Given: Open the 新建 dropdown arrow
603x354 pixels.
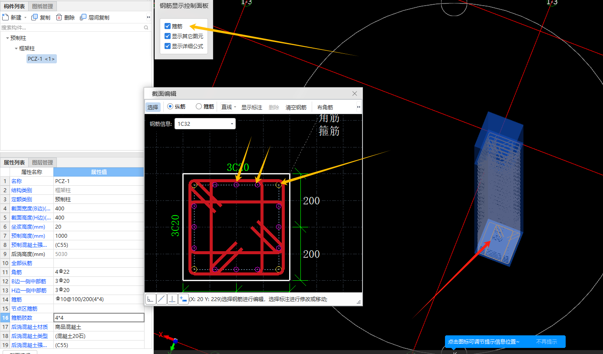Looking at the screenshot, I should click(x=25, y=18).
